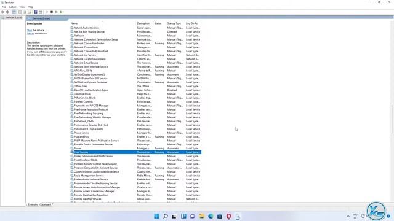Open File Explorer from taskbar

pyautogui.click(x=201, y=216)
